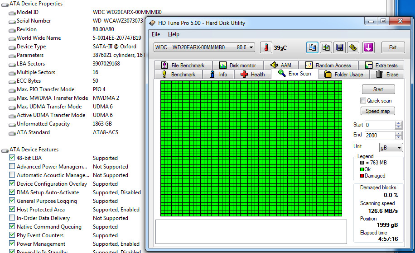Toggle General Purpose Logging checkbox

[x=12, y=201]
